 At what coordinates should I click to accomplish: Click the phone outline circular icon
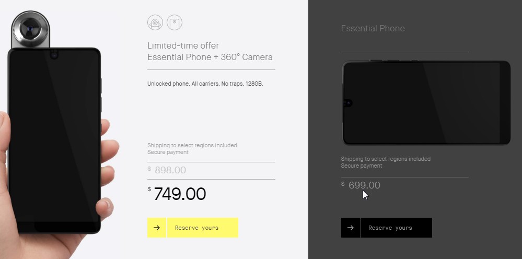(175, 22)
